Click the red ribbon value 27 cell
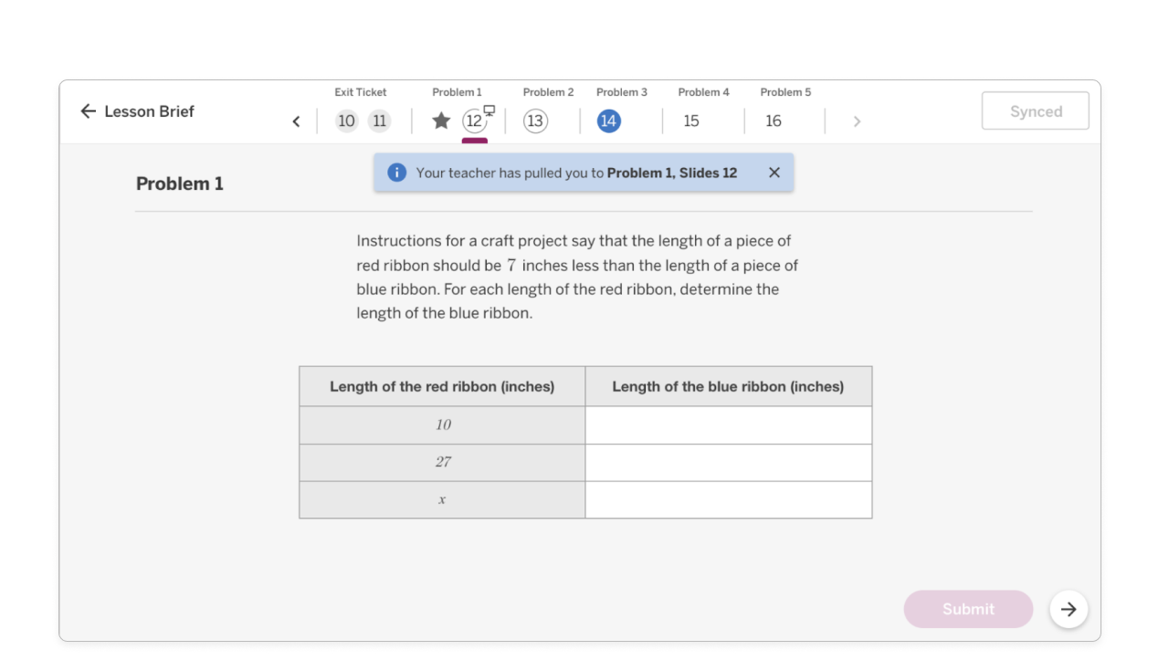The image size is (1169, 671). coord(442,462)
